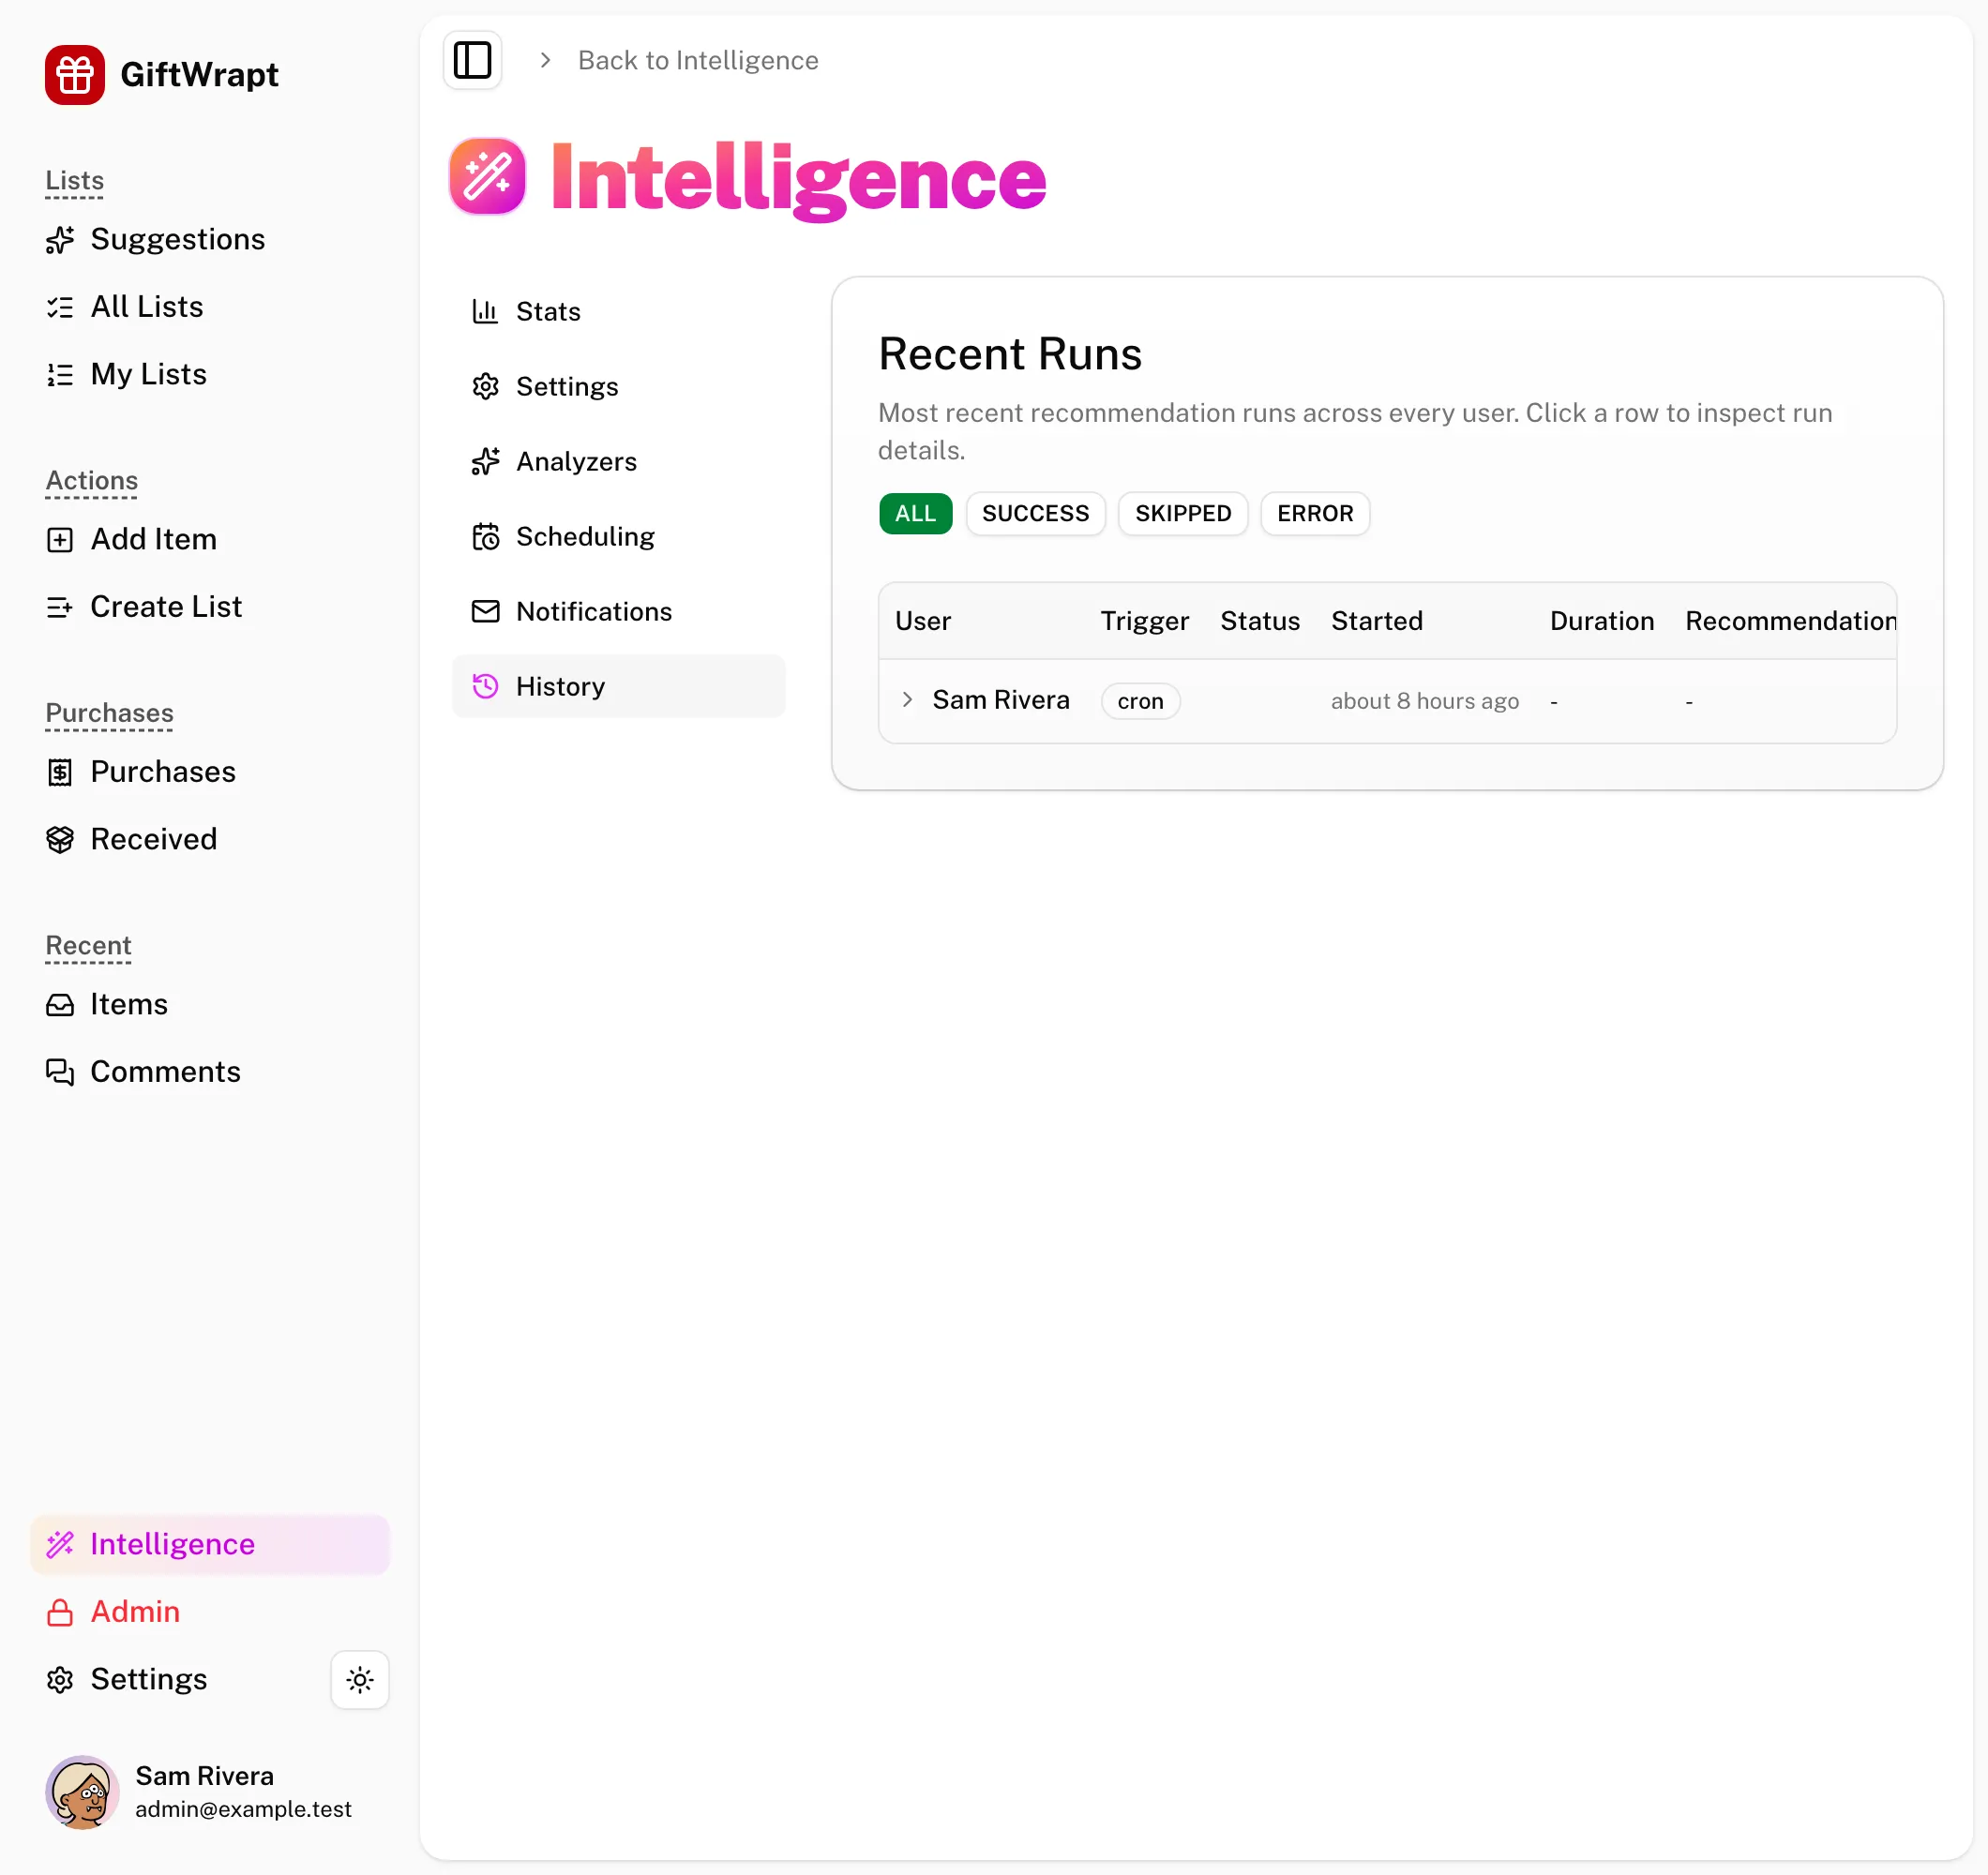Screen dimensions: 1988x1875
Task: Click the Intelligence magic wand header icon
Action: 487,176
